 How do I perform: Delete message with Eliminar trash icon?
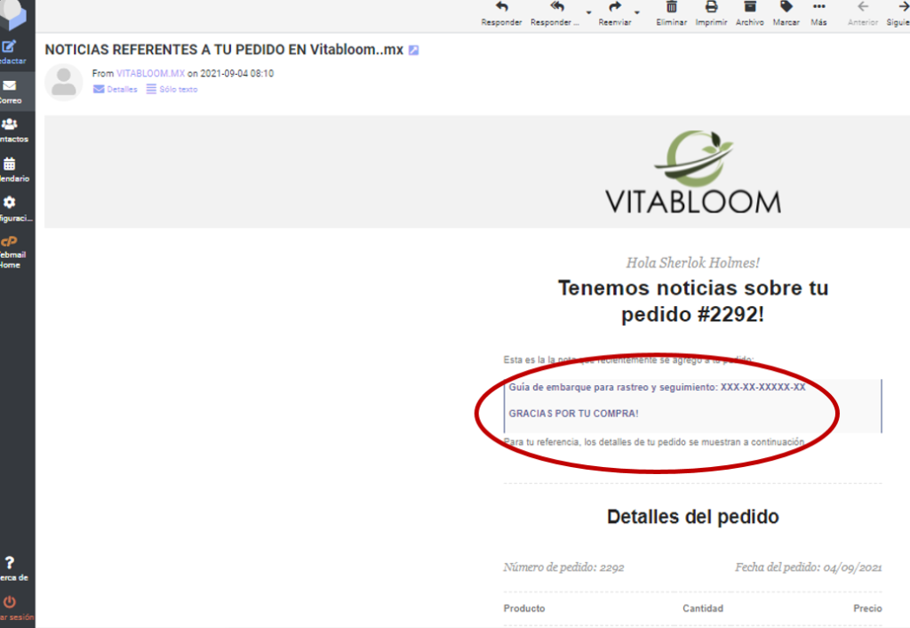672,13
